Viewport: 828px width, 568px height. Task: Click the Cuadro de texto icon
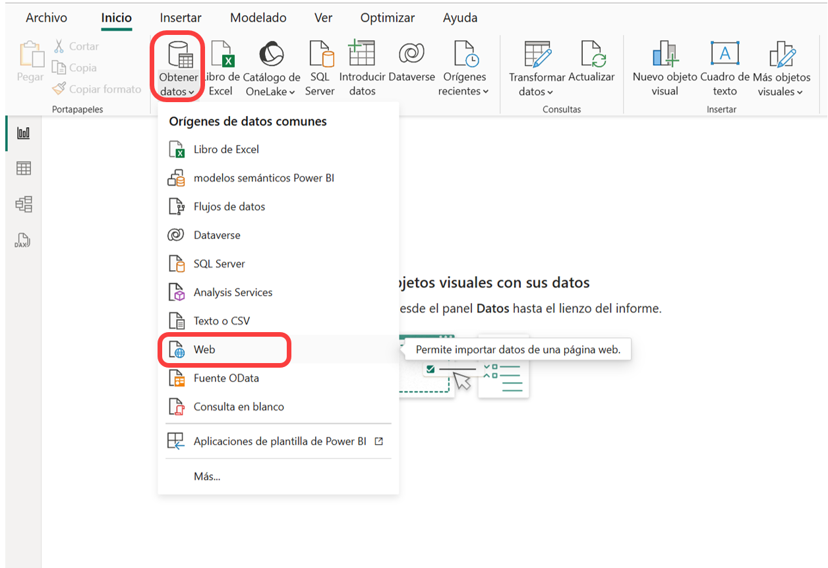(x=724, y=54)
